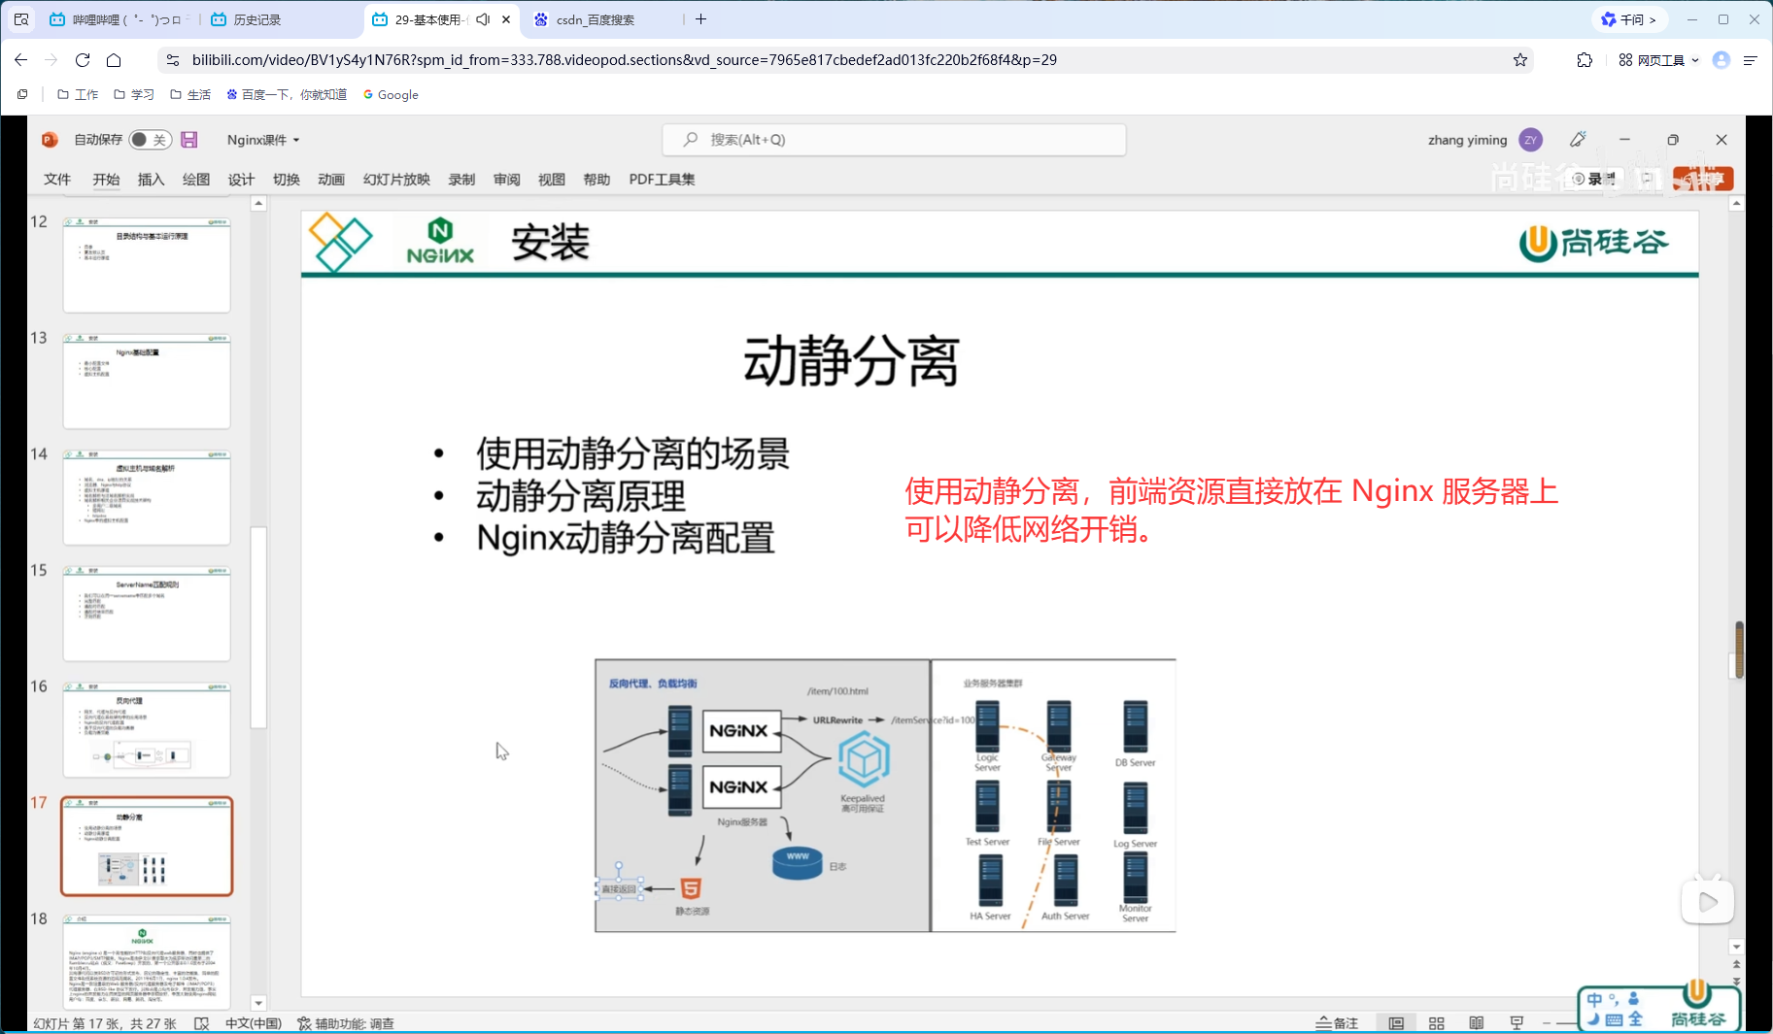This screenshot has width=1773, height=1034.
Task: Open the 动画 ribbon tab
Action: 331,180
